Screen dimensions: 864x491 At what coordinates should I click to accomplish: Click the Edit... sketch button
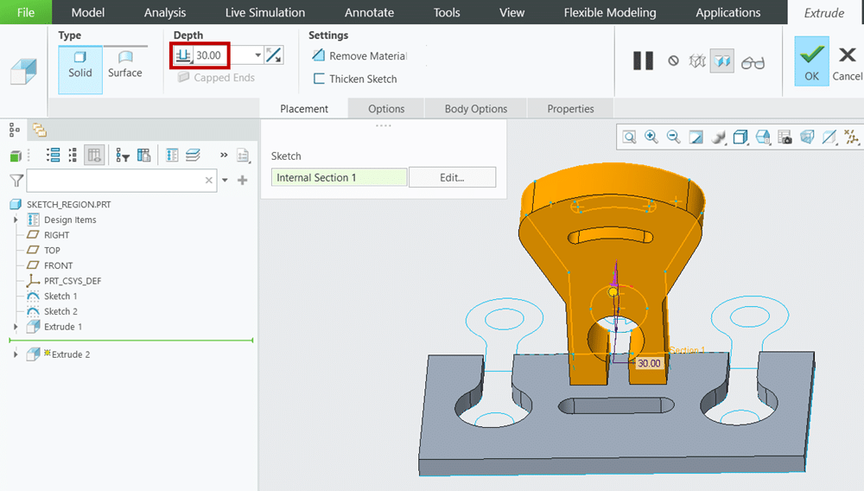(x=452, y=177)
